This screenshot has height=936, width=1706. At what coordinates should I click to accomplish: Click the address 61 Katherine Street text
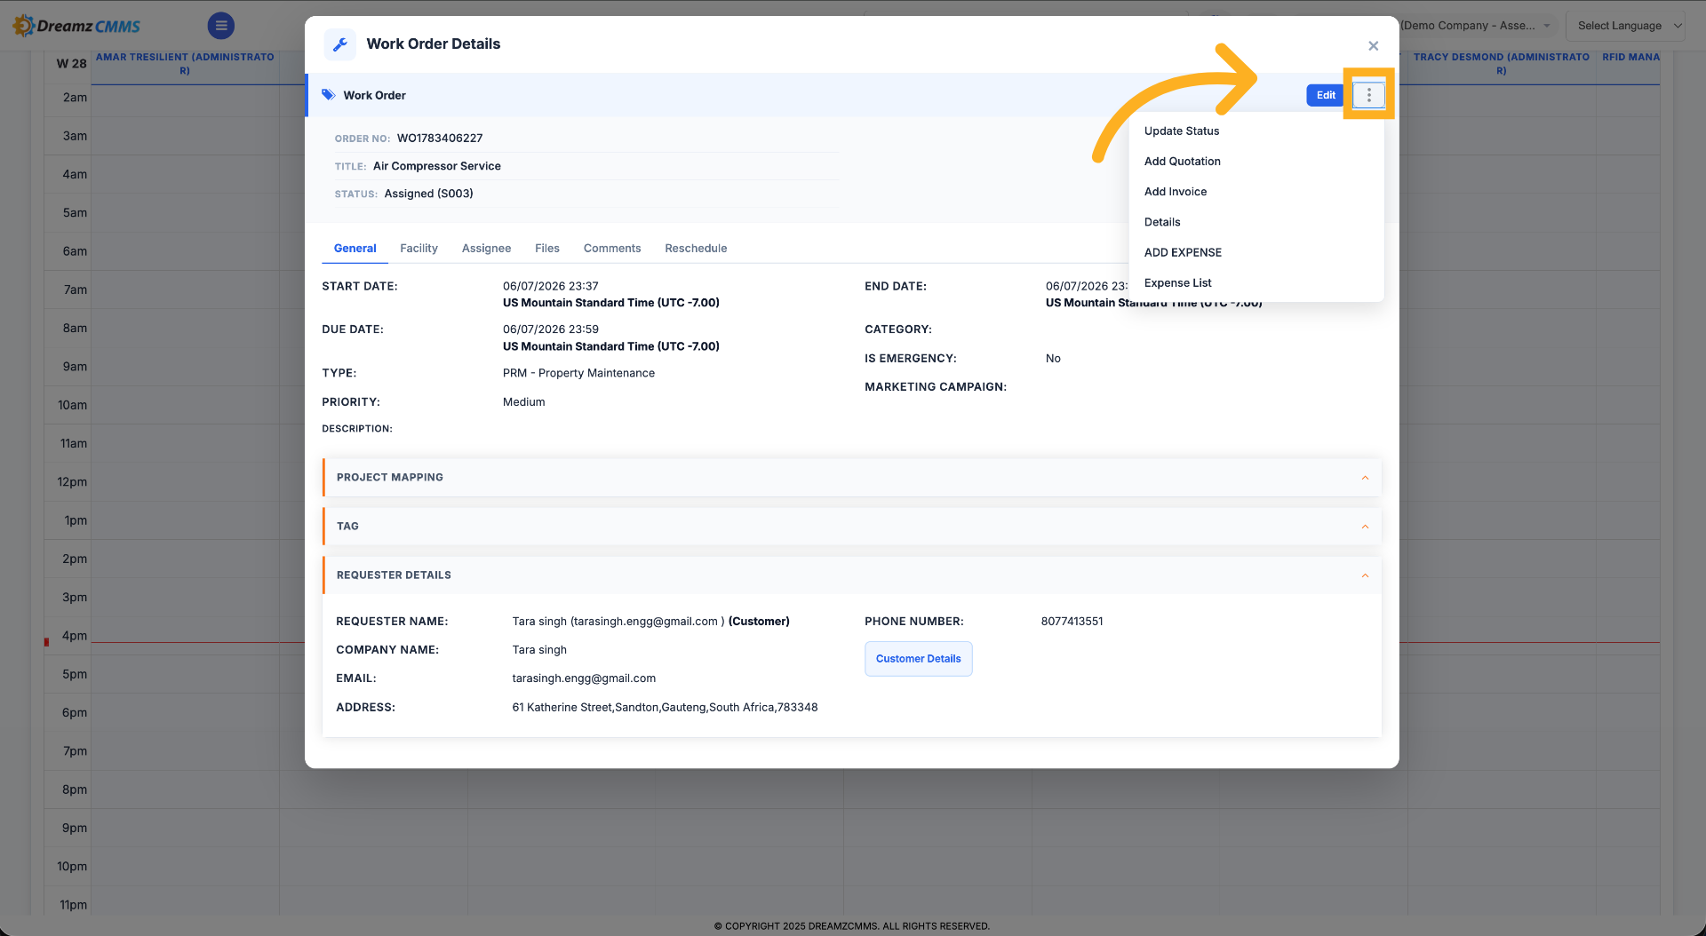coord(665,707)
